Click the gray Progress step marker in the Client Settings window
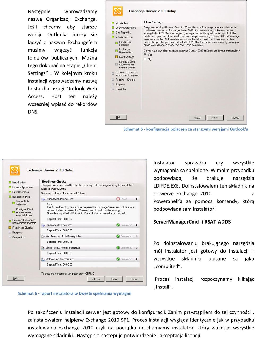Viewport: 255px width, 339px height. [x=113, y=84]
